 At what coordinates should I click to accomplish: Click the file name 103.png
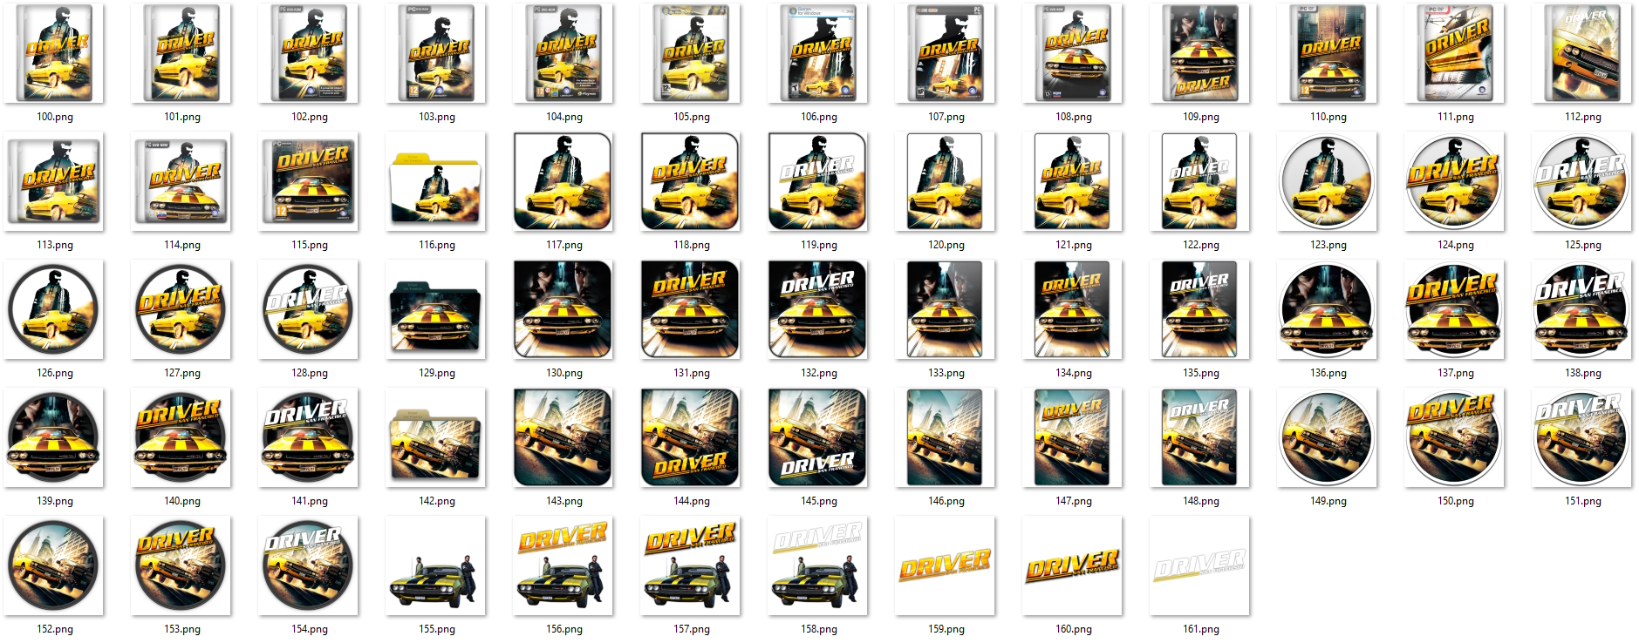click(x=437, y=117)
